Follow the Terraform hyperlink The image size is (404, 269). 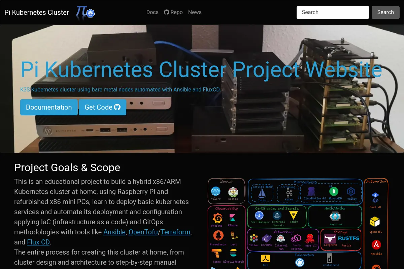point(175,232)
